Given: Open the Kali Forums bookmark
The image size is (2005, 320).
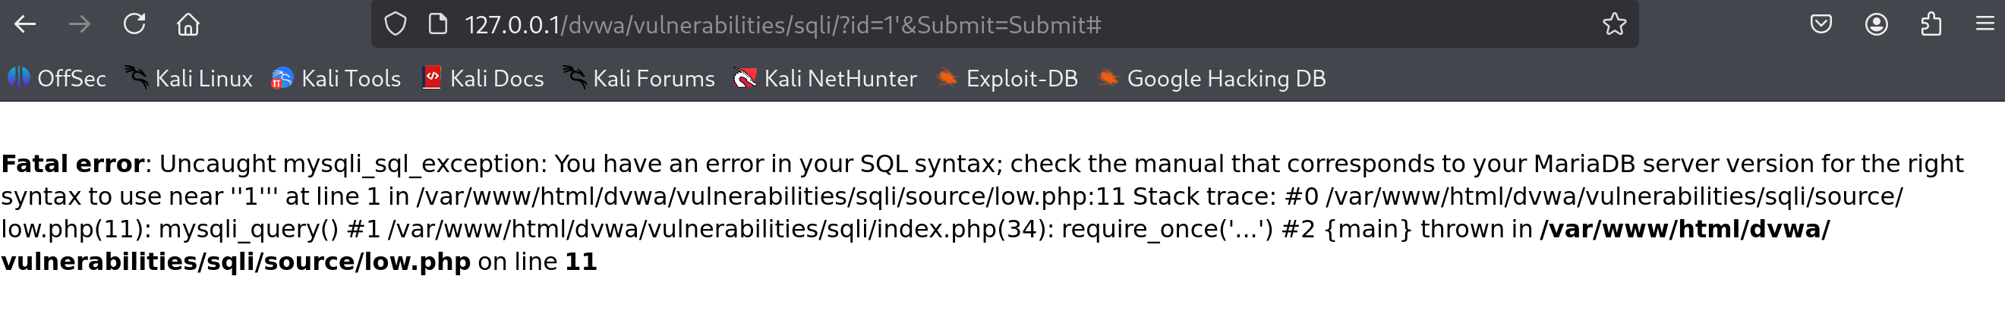Looking at the screenshot, I should pyautogui.click(x=639, y=78).
